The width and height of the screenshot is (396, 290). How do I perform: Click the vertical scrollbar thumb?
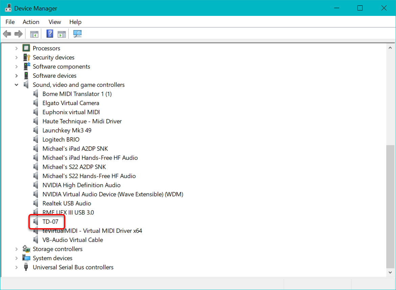click(390, 206)
